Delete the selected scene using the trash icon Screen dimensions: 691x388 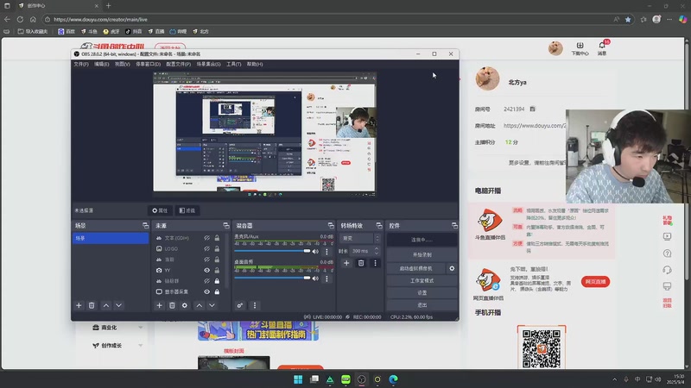[x=92, y=305]
